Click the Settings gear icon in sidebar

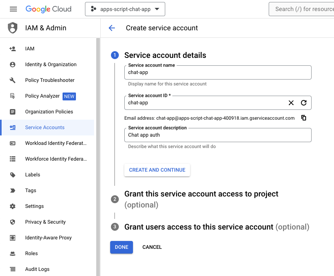click(13, 206)
